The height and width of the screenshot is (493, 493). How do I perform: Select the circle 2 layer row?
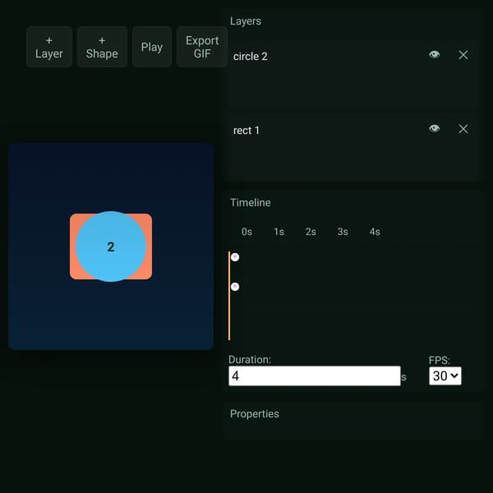click(352, 74)
